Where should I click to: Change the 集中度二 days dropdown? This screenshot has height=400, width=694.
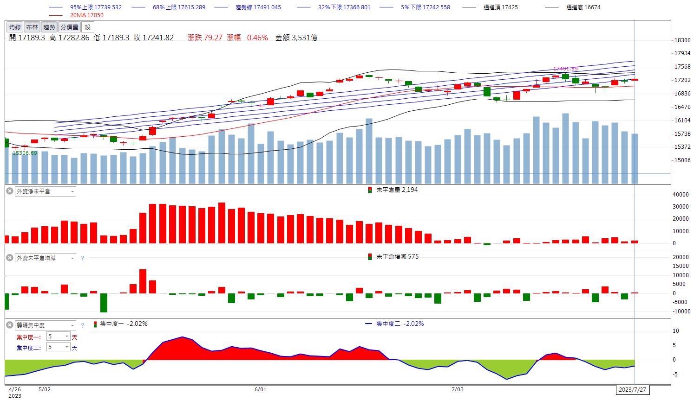(x=59, y=347)
